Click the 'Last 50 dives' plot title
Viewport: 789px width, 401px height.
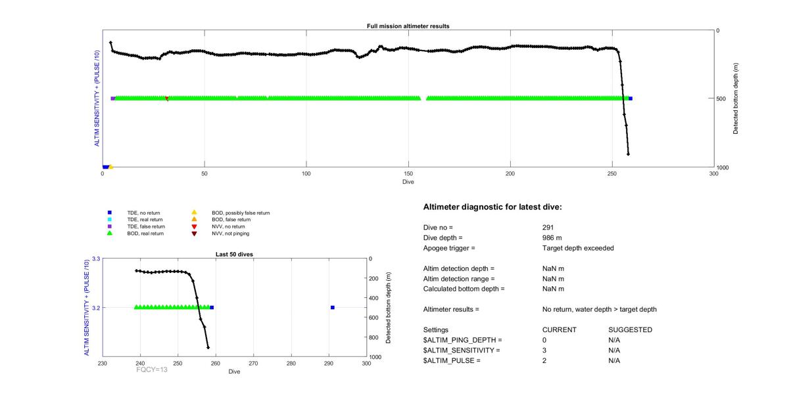pyautogui.click(x=235, y=254)
